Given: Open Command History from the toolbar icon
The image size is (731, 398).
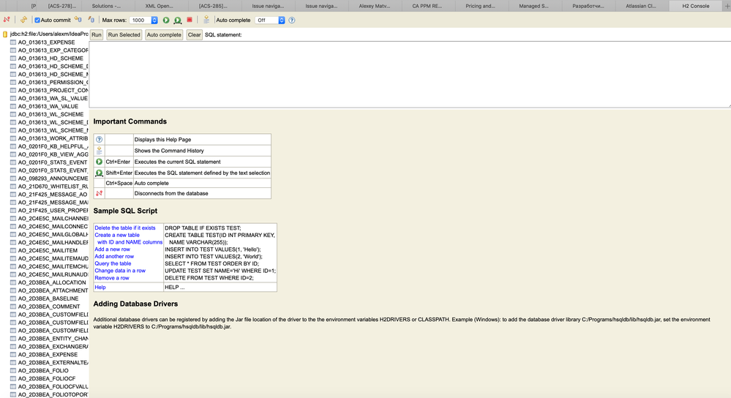Looking at the screenshot, I should (x=206, y=20).
